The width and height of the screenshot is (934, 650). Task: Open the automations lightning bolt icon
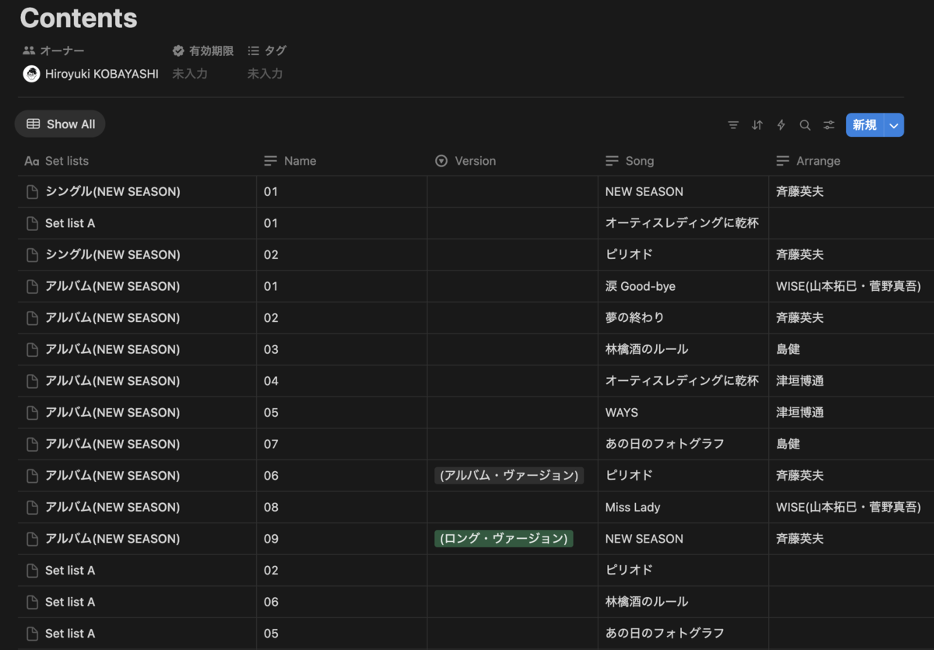tap(781, 125)
